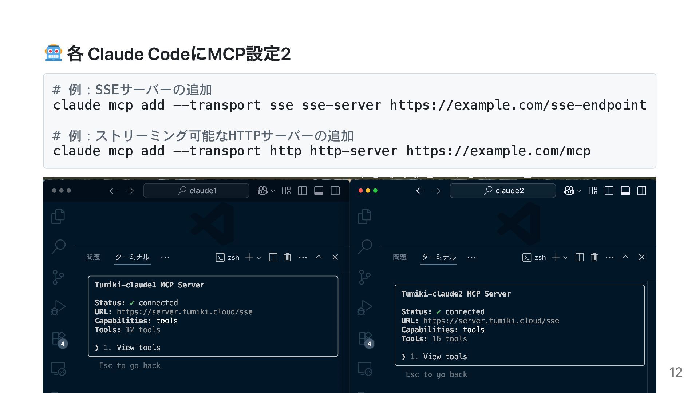Toggle secondary sidebar in claude2 window
Viewport: 699px width, 393px height.
642,191
